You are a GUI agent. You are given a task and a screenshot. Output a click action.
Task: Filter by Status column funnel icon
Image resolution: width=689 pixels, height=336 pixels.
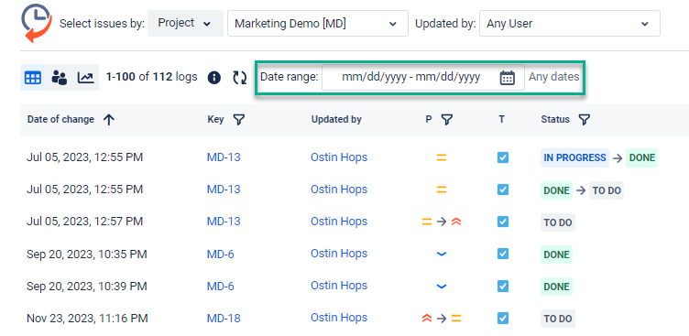pyautogui.click(x=584, y=119)
